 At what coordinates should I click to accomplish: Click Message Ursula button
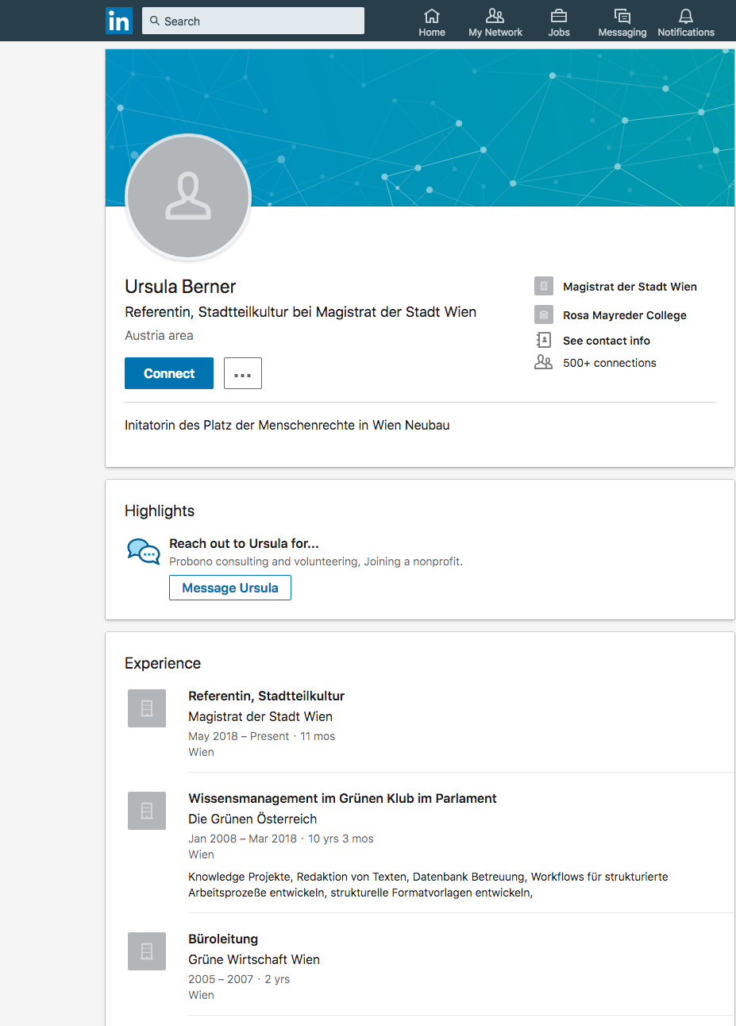tap(230, 588)
